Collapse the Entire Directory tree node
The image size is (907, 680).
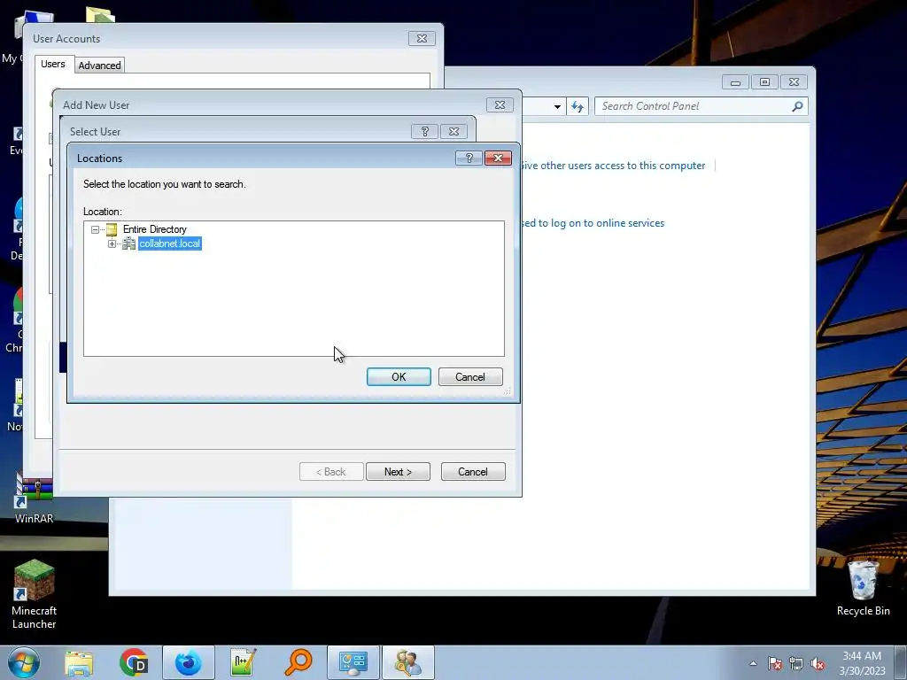(x=96, y=229)
